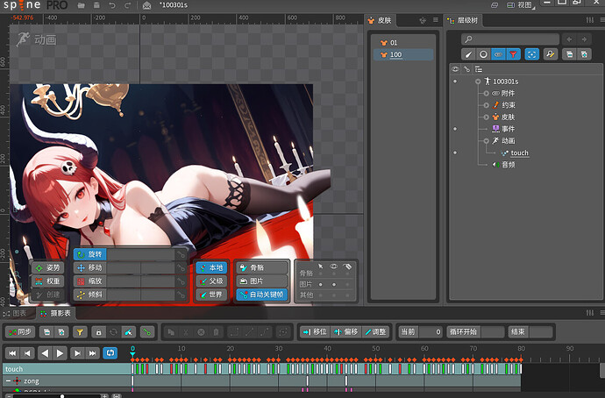605x398 pixels.
Task: Click the key icon beside 缩放 fields
Action: pos(181,281)
